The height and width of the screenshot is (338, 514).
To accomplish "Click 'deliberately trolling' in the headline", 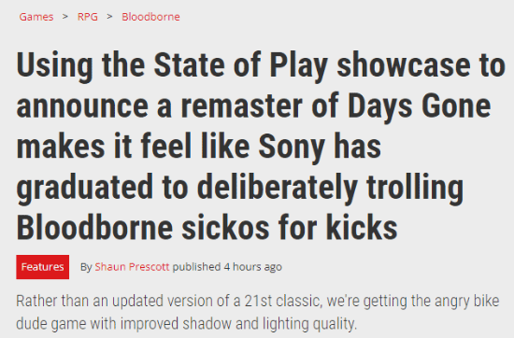I will [x=331, y=187].
